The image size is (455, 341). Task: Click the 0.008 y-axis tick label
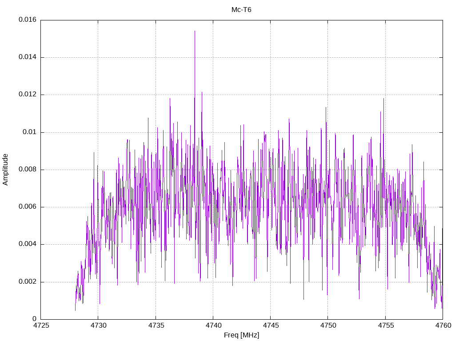(x=28, y=170)
